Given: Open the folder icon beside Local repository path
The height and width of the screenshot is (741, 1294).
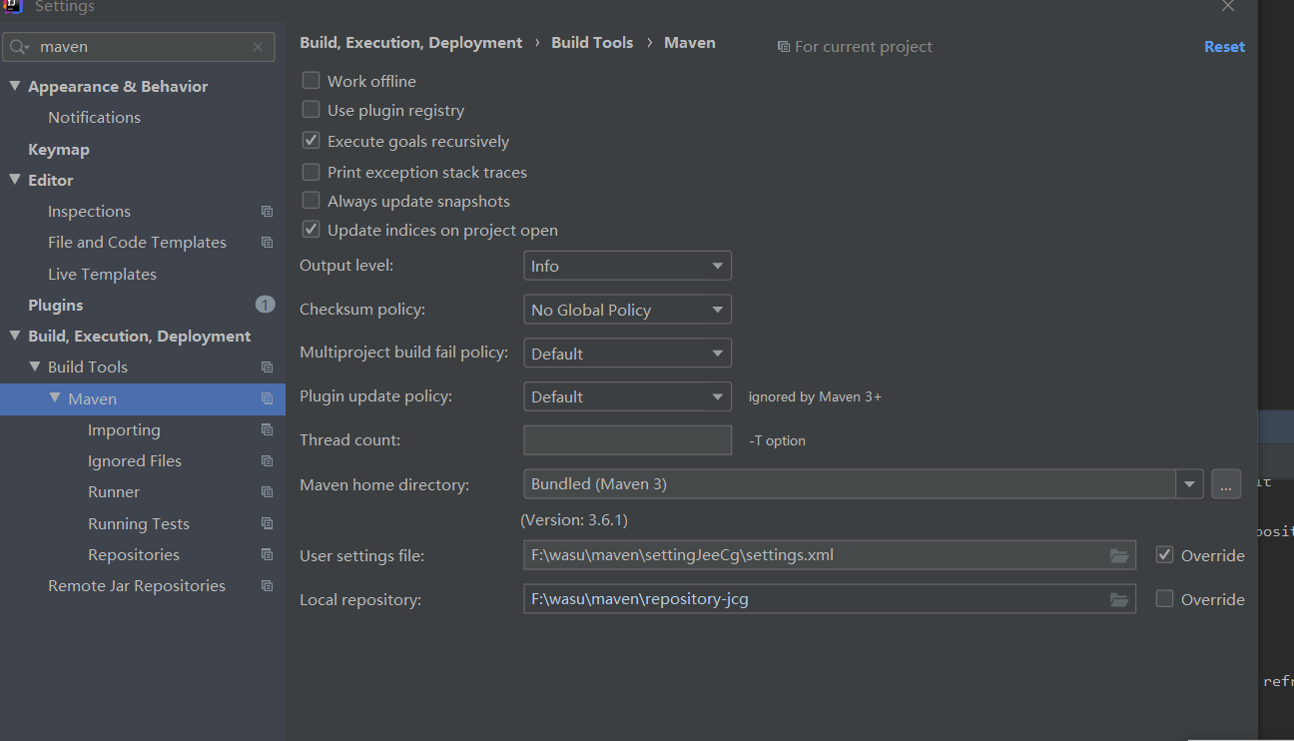Looking at the screenshot, I should 1120,599.
